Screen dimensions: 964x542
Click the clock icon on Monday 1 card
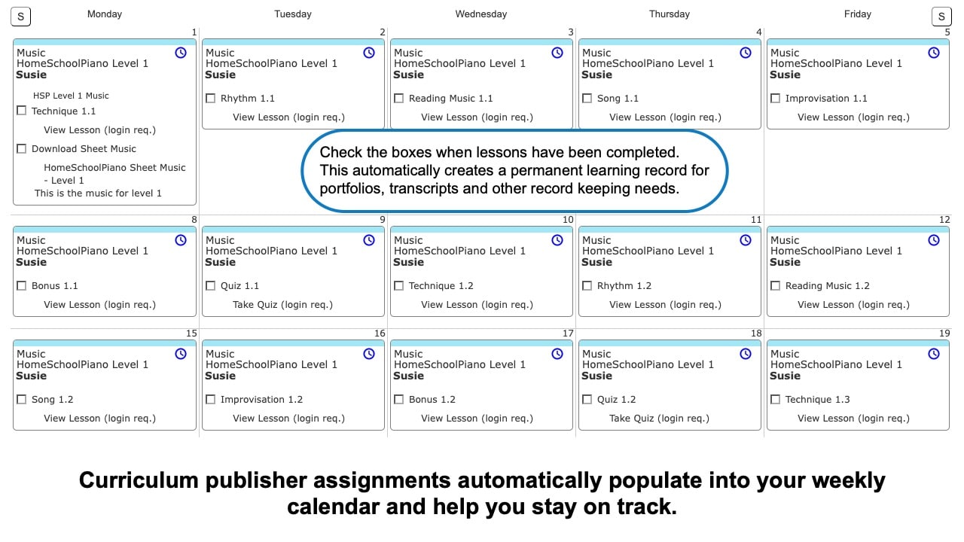(x=181, y=53)
